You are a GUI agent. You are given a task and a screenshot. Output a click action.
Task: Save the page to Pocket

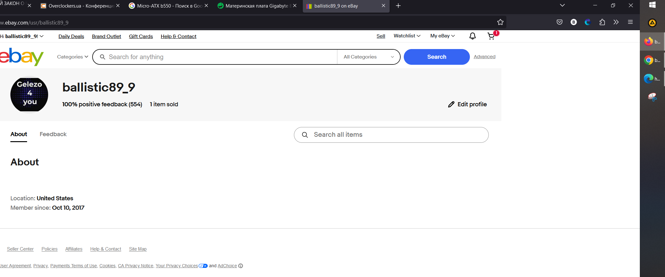coord(560,22)
